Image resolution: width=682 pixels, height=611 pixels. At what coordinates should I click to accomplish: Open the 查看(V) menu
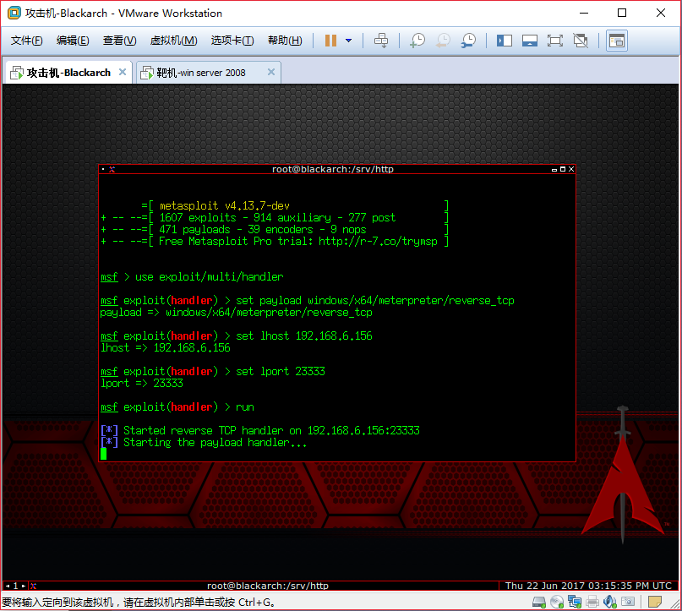(120, 41)
